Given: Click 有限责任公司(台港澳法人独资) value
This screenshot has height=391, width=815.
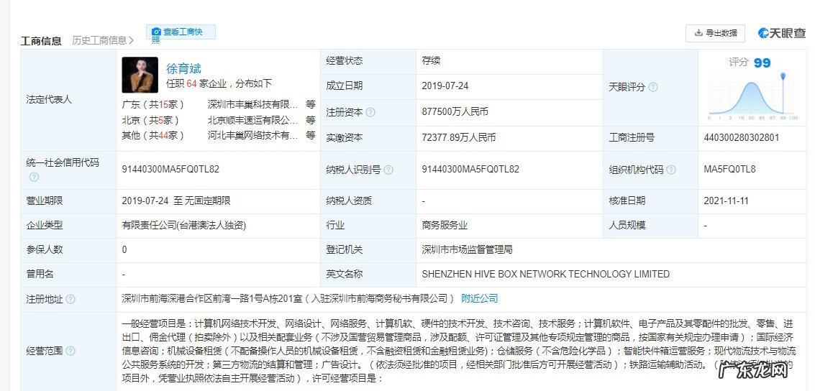Looking at the screenshot, I should click(183, 226).
